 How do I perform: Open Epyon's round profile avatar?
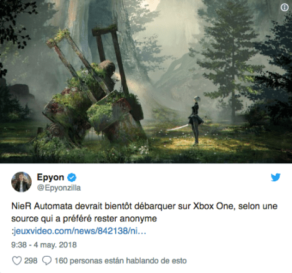pyautogui.click(x=21, y=182)
